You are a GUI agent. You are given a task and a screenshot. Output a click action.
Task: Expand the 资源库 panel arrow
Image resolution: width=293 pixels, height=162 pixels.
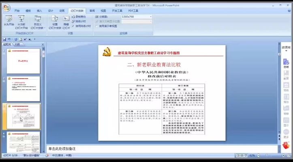coord(286,51)
